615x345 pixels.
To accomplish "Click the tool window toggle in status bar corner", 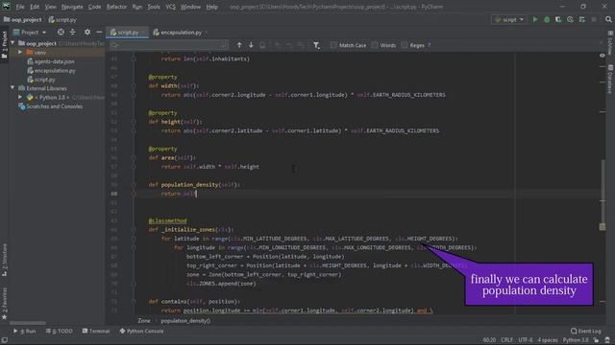I will 4,340.
